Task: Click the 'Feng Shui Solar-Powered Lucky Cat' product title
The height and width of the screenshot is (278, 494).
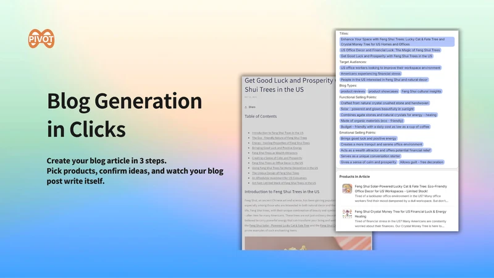Action: [401, 189]
